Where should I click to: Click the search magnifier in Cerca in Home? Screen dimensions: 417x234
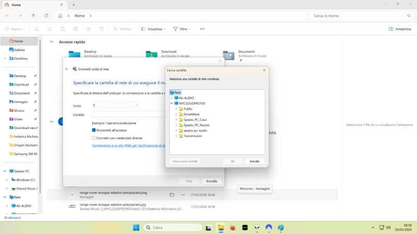(409, 16)
